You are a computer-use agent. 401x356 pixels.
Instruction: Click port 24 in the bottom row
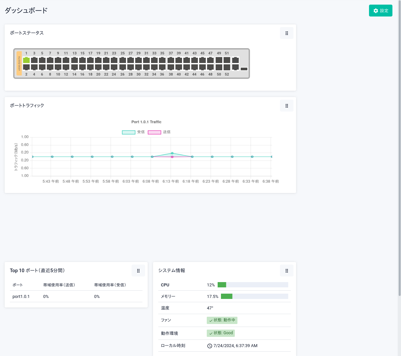point(114,67)
